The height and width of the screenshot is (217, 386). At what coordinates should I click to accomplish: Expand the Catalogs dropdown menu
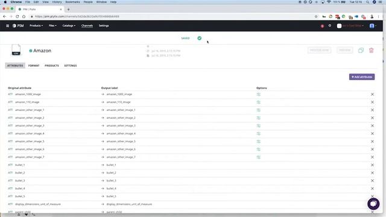pos(69,25)
